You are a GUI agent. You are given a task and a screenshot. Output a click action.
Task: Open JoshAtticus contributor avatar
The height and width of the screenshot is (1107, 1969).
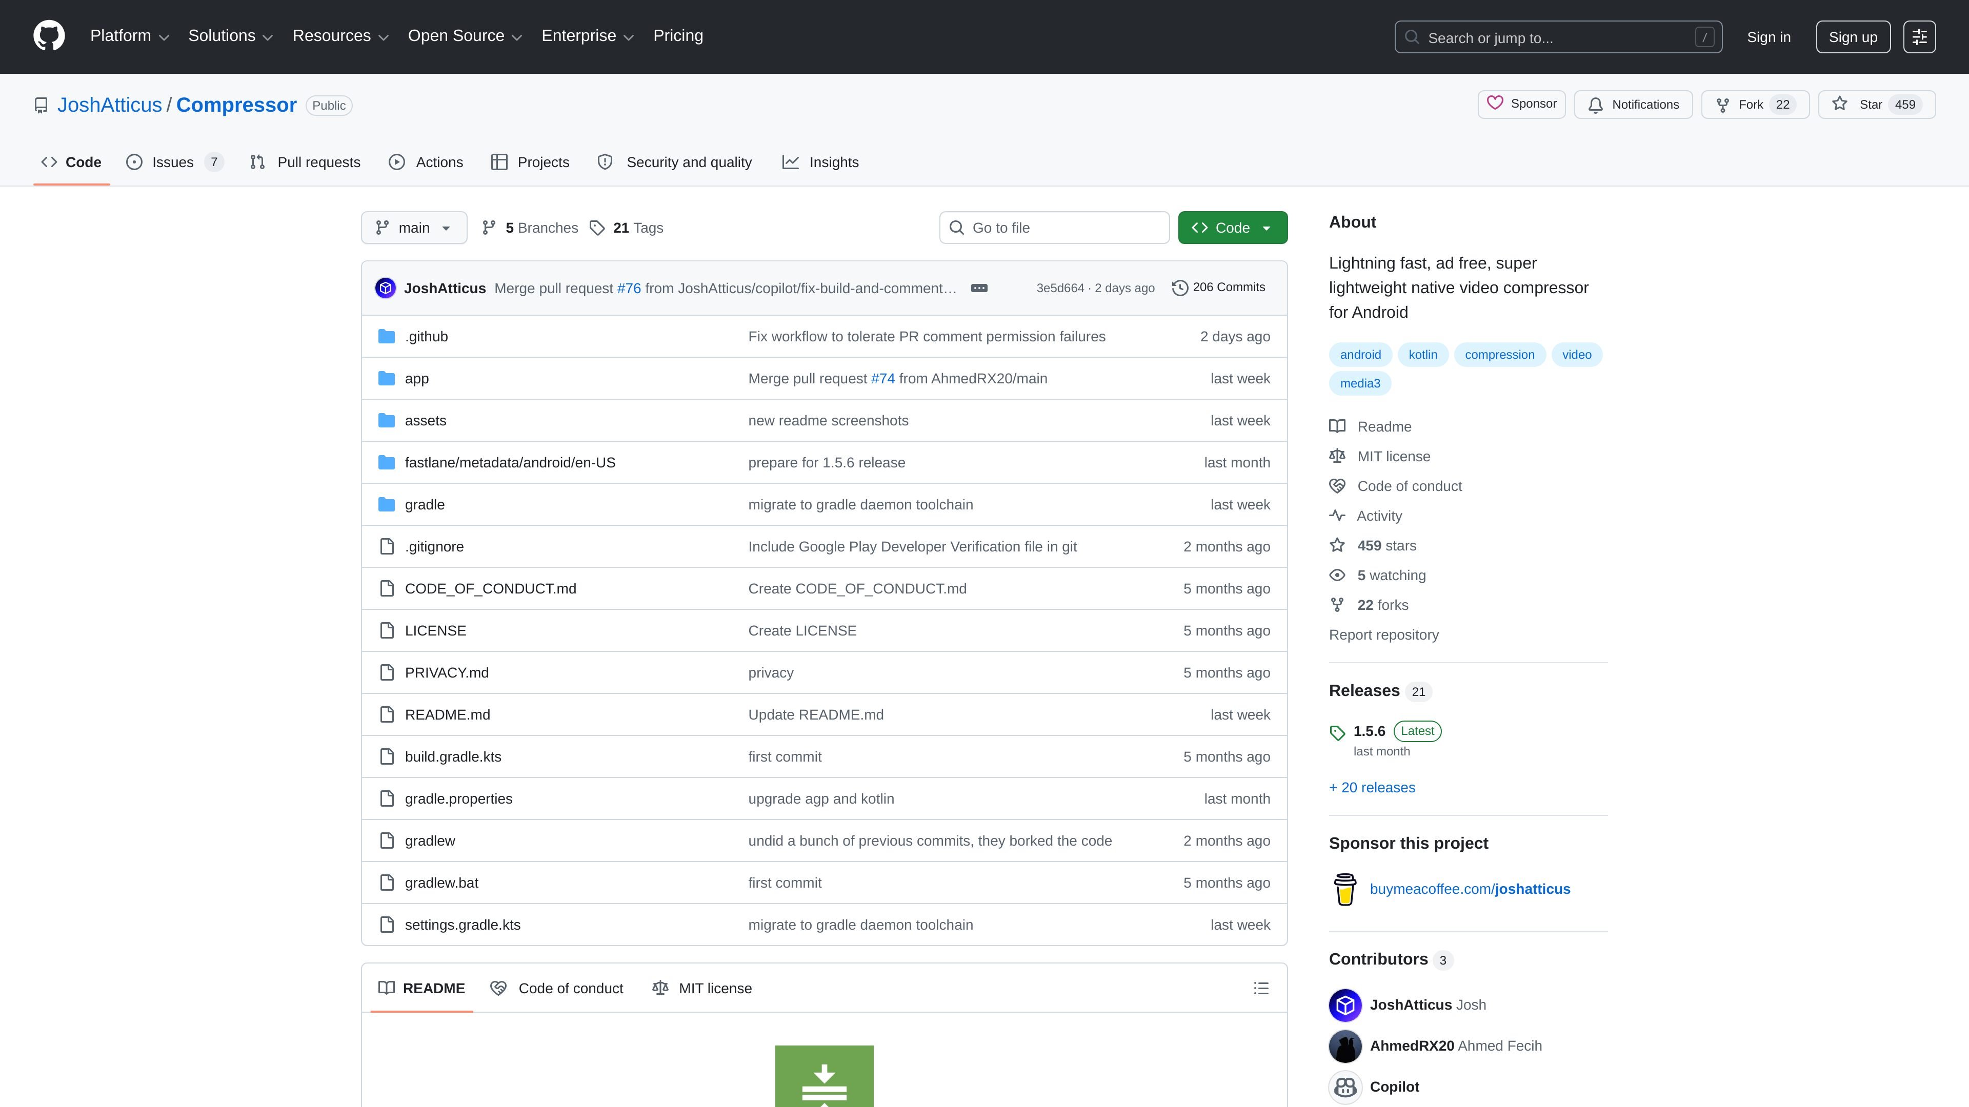pyautogui.click(x=1345, y=1004)
